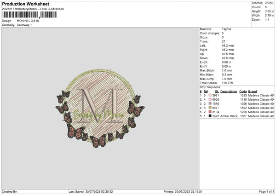276x195 pixels.
Task: Select the olive green swatch for thread 1102
Action: pyautogui.click(x=210, y=108)
